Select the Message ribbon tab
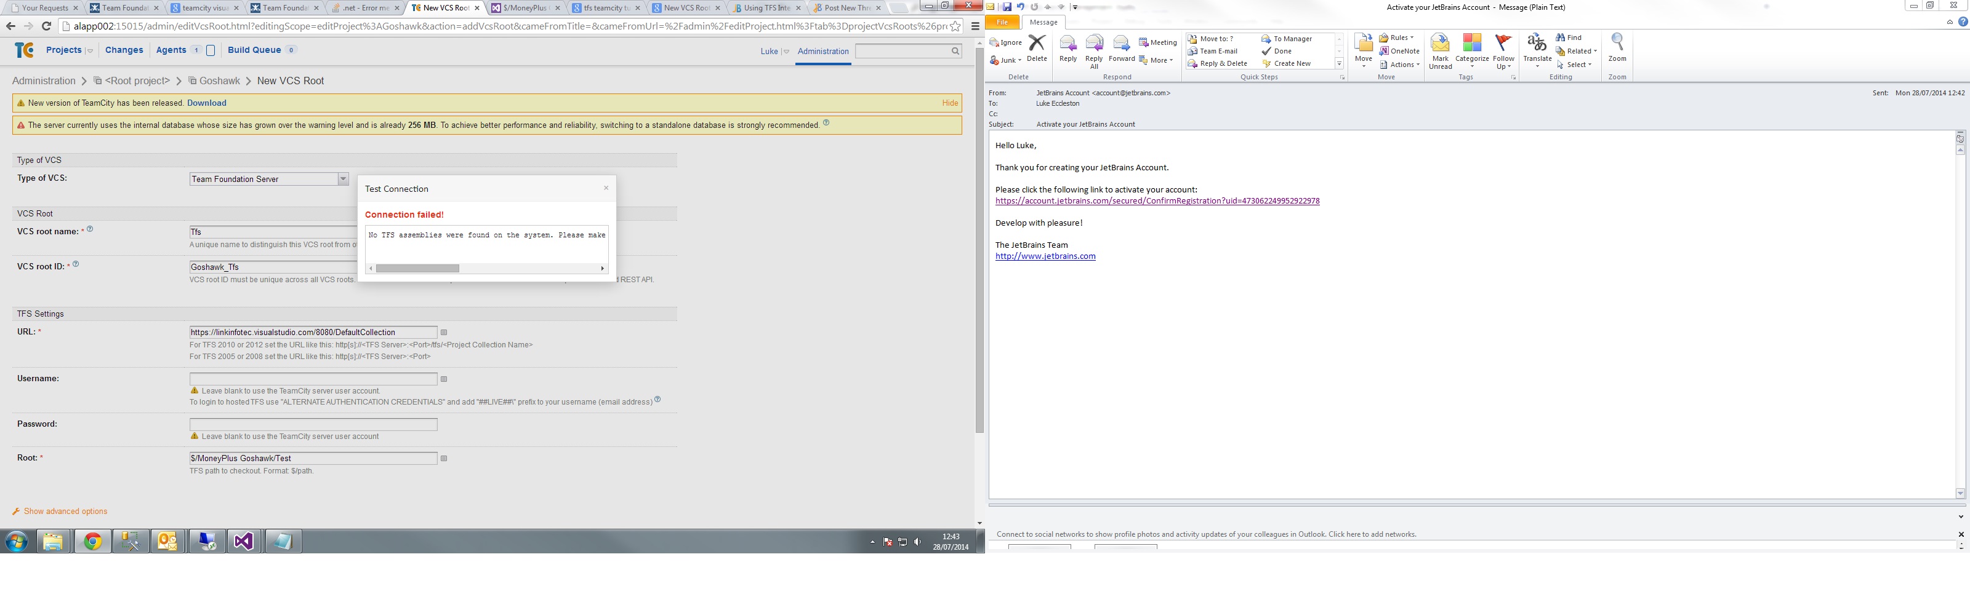 click(1043, 22)
